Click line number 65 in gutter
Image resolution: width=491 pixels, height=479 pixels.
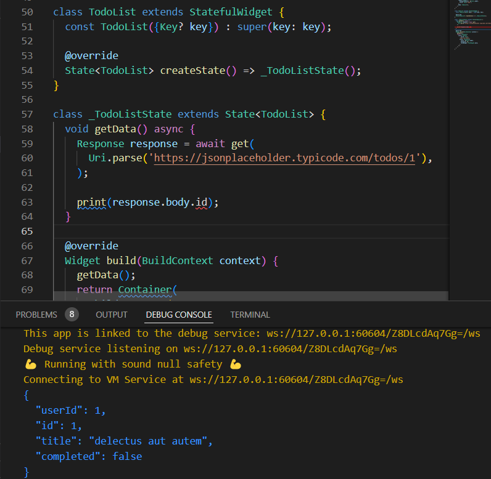(27, 231)
